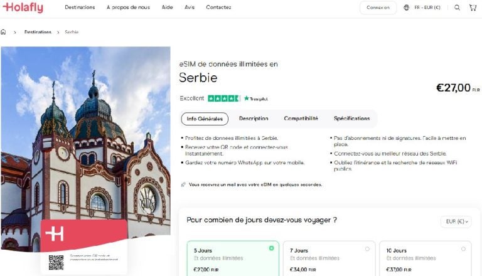The width and height of the screenshot is (482, 276).
Task: Open the search magnifier icon
Action: [x=457, y=8]
